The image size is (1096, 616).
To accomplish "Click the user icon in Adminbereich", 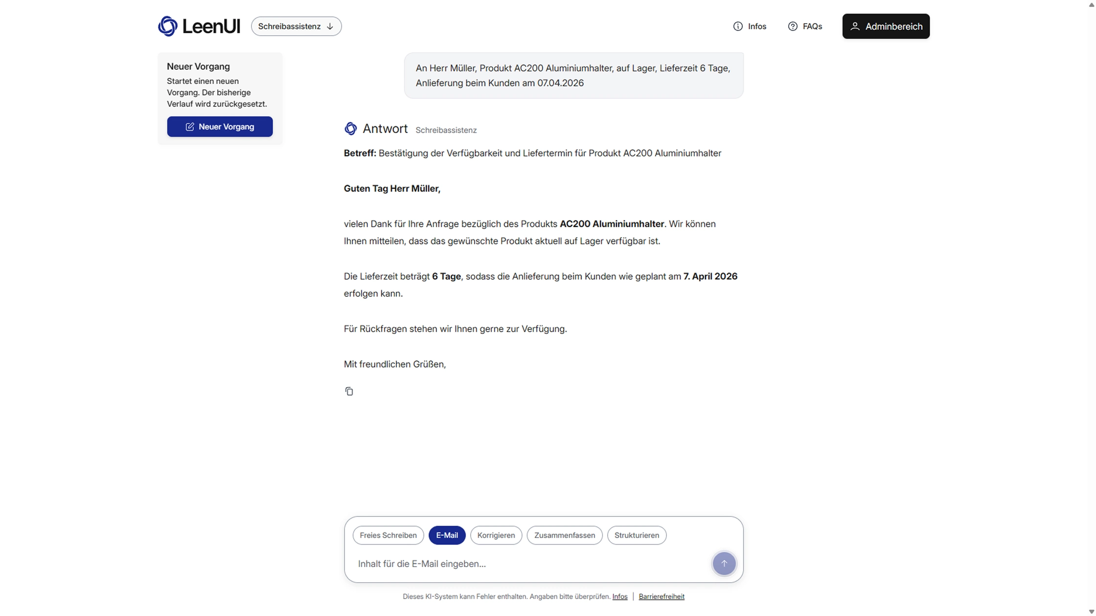I will (x=854, y=26).
